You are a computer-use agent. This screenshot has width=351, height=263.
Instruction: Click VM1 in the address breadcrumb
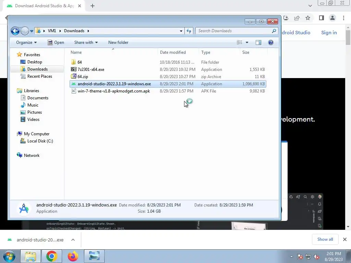tap(52, 31)
